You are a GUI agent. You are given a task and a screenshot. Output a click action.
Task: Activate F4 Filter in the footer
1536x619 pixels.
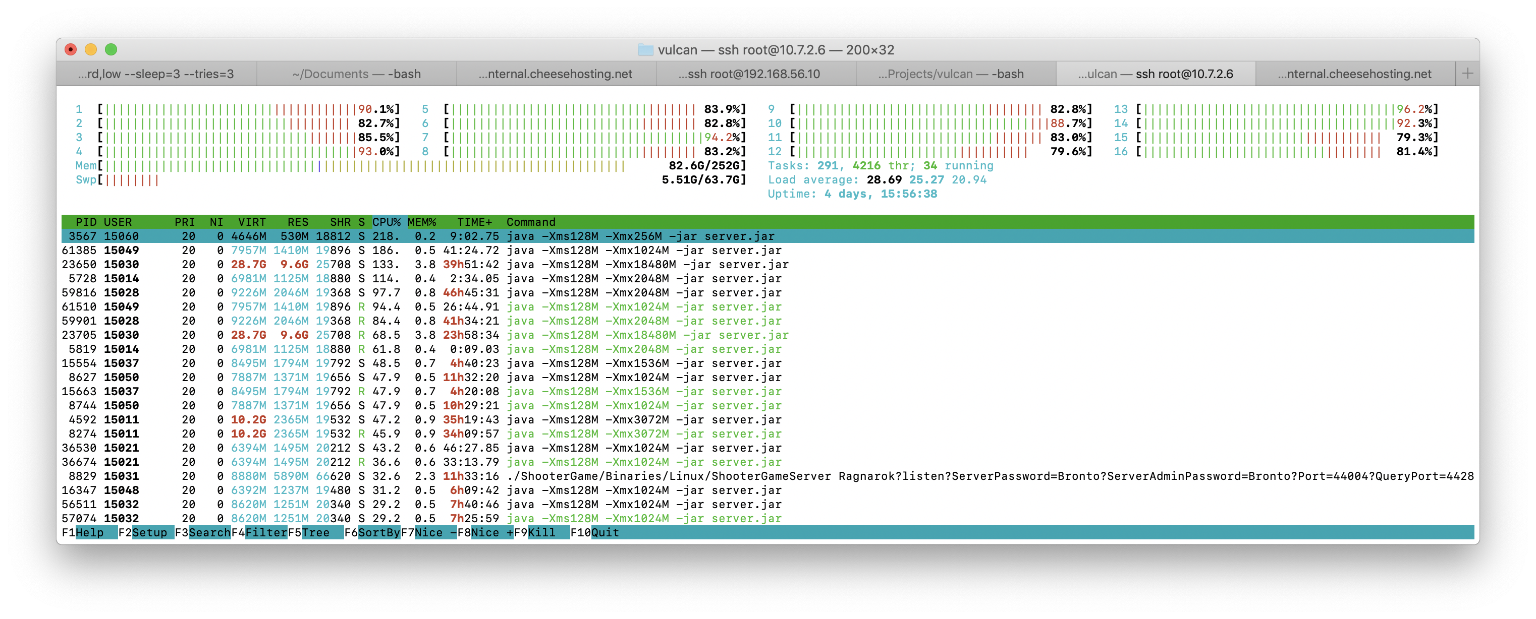pyautogui.click(x=265, y=533)
